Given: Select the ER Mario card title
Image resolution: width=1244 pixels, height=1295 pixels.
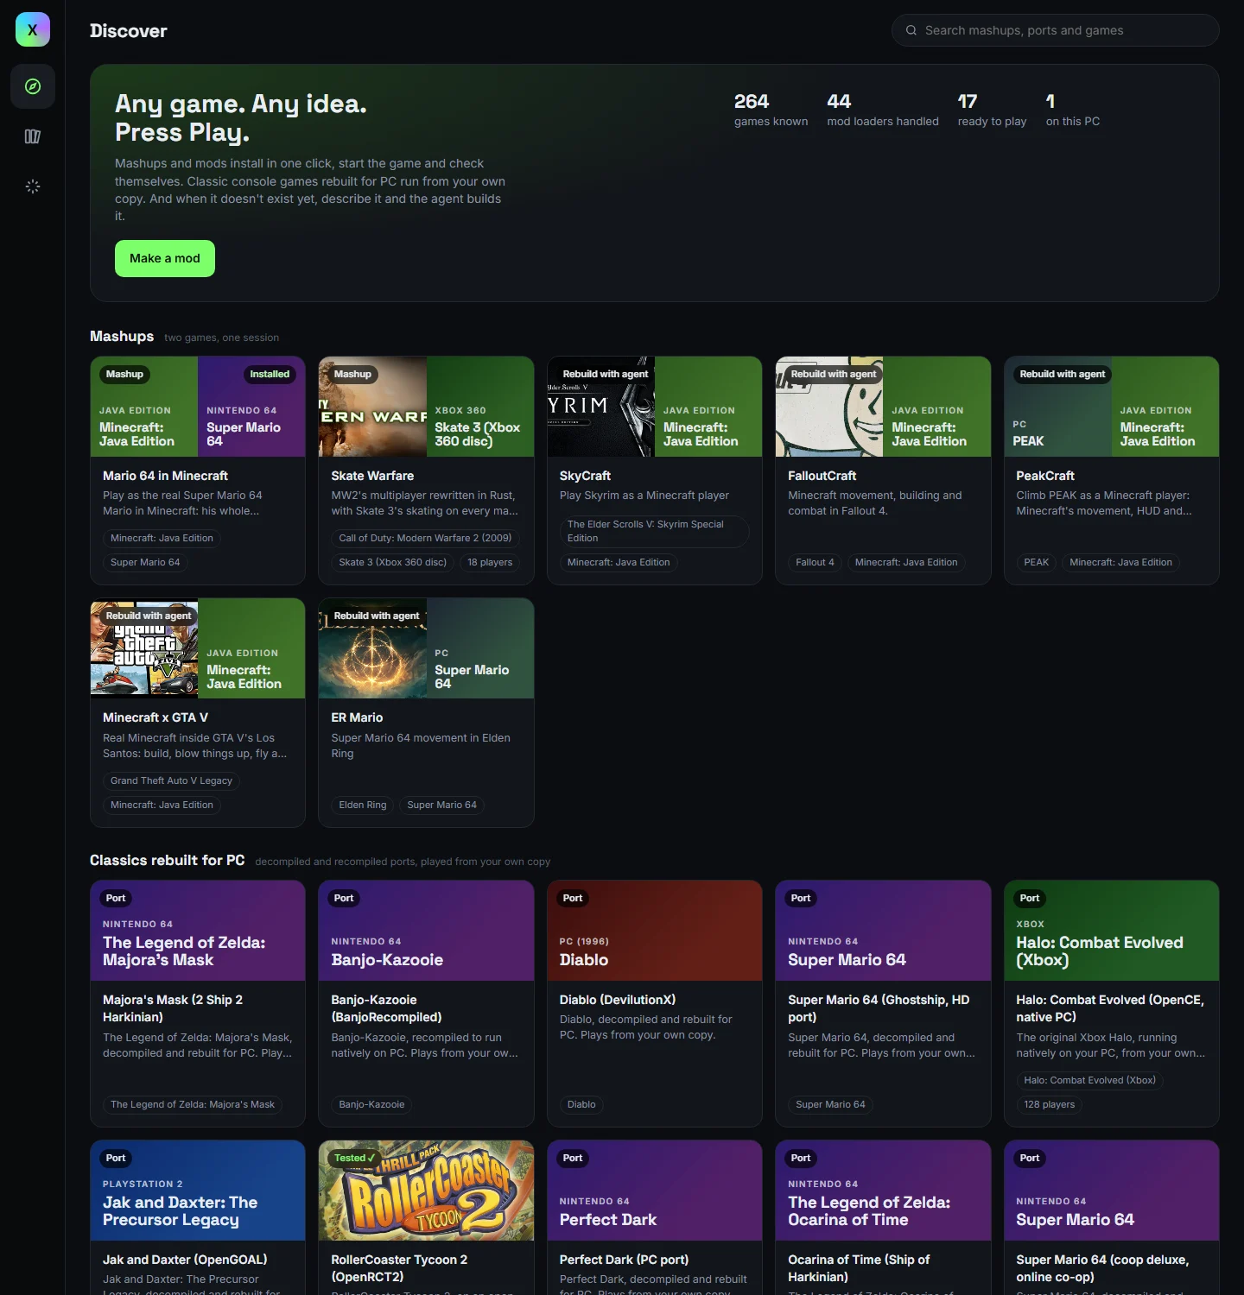Looking at the screenshot, I should (x=357, y=717).
